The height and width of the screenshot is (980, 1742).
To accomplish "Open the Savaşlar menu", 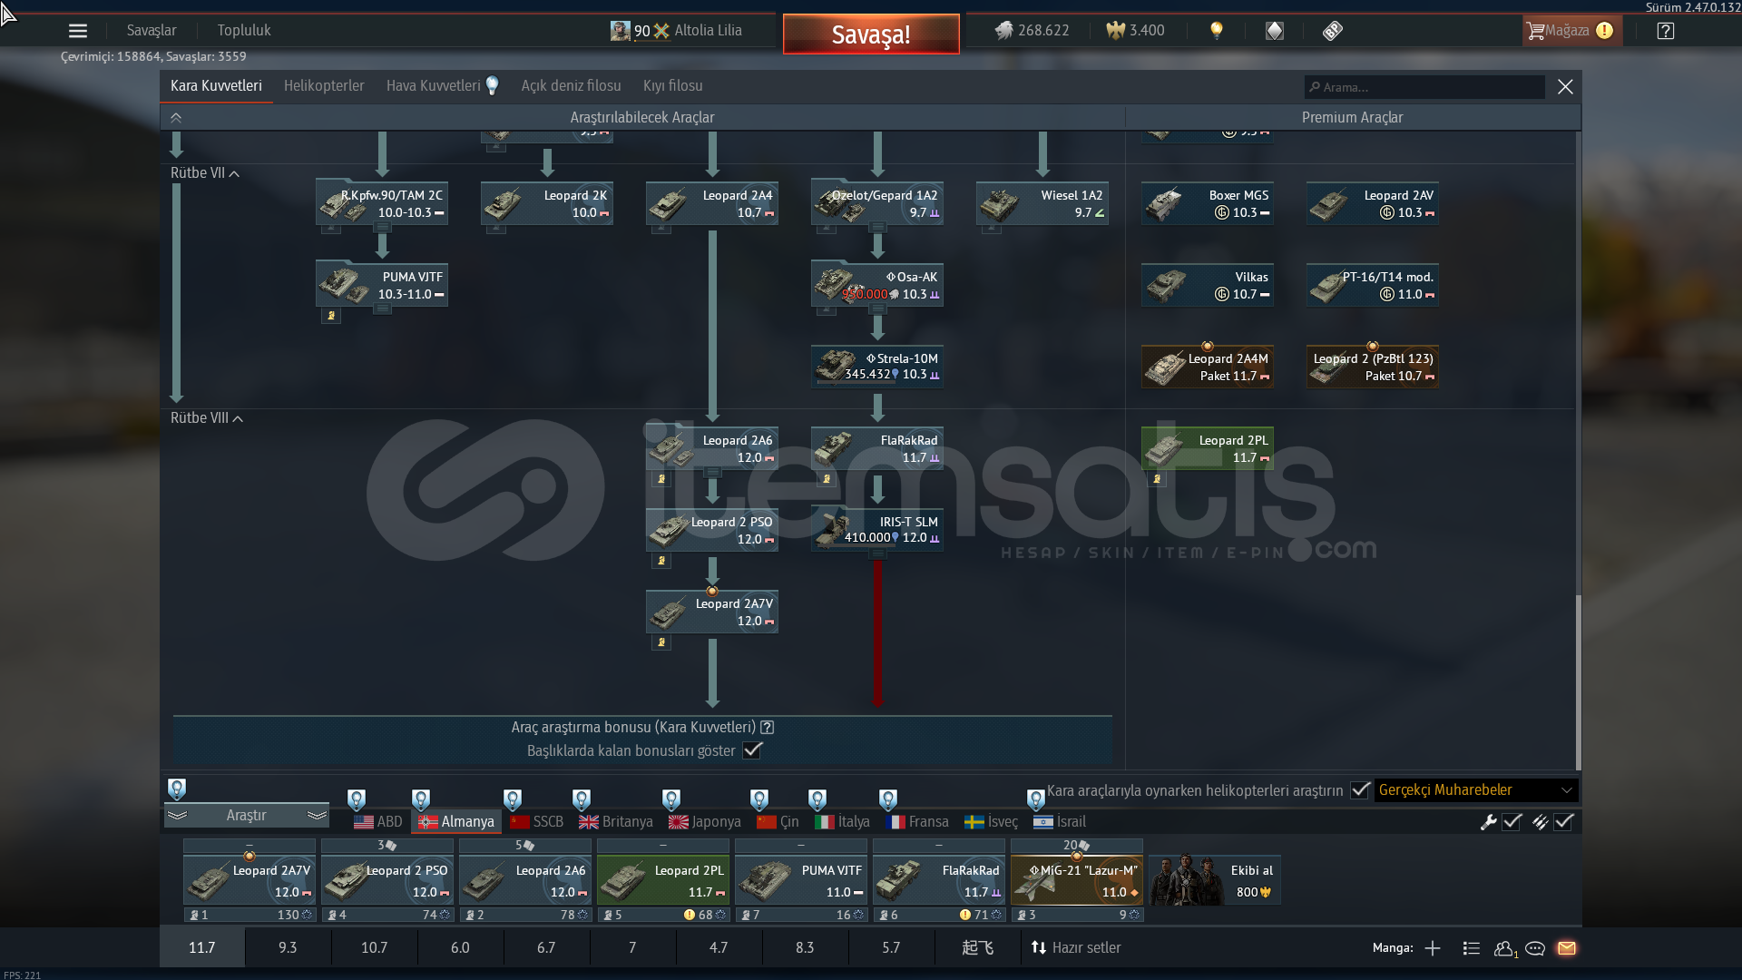I will pos(152,31).
